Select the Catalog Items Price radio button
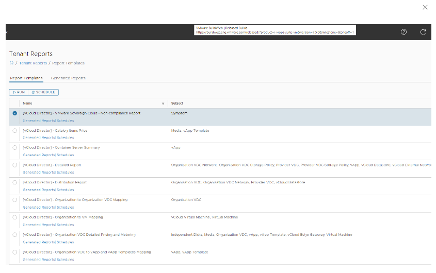This screenshot has width=436, height=273. (x=15, y=130)
